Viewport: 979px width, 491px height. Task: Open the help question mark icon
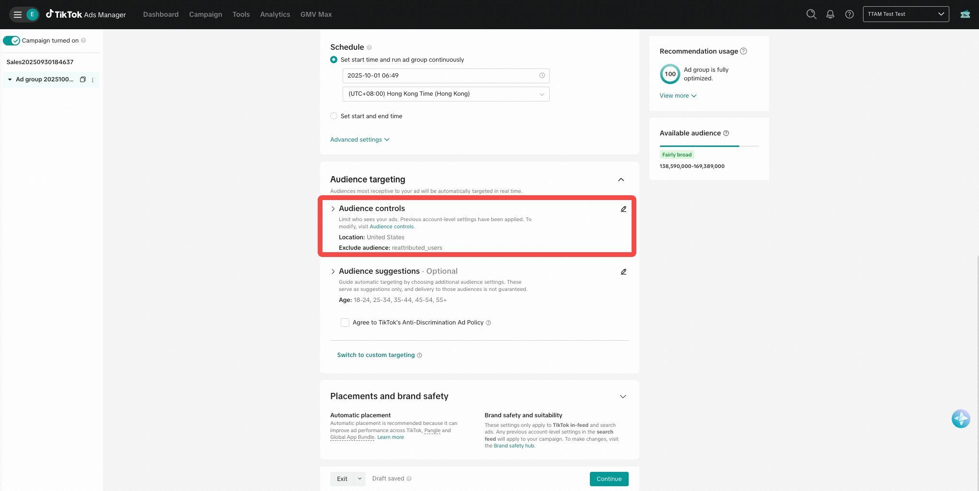[849, 14]
